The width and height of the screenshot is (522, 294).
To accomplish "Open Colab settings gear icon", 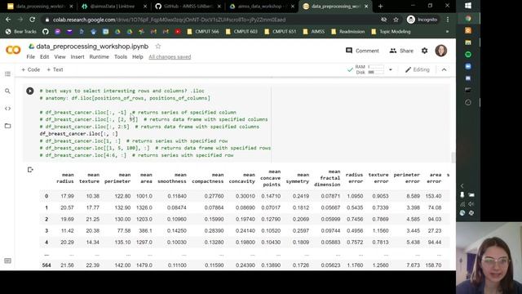I will point(424,51).
